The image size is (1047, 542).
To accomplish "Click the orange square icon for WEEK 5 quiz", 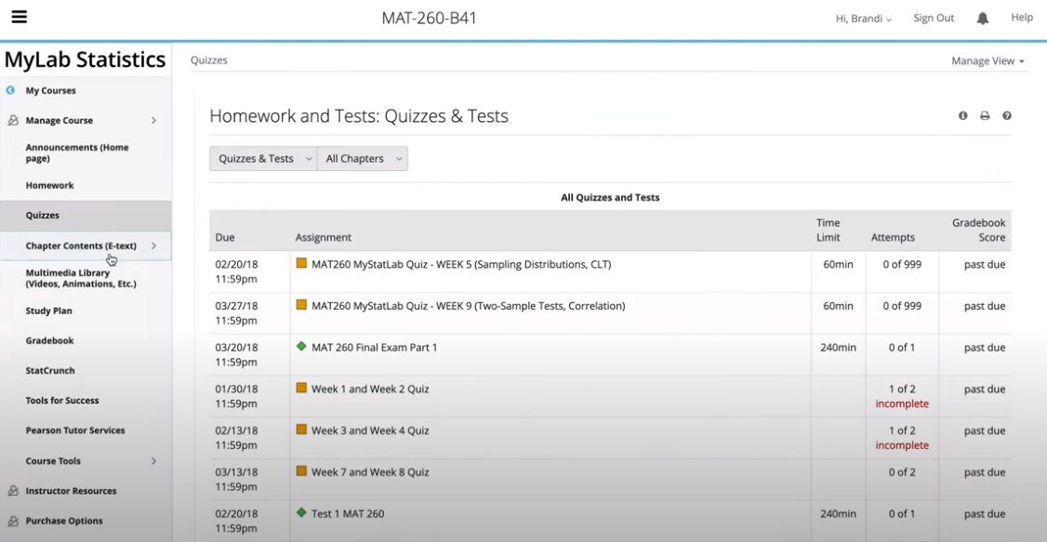I will pos(301,264).
